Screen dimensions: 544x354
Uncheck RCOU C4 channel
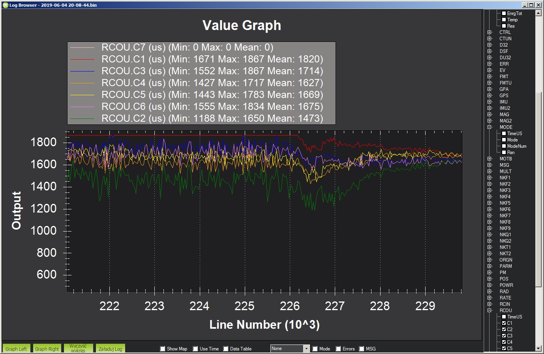click(x=504, y=342)
